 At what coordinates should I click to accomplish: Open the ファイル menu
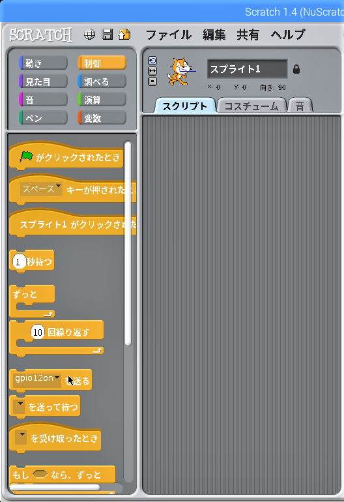pyautogui.click(x=169, y=35)
